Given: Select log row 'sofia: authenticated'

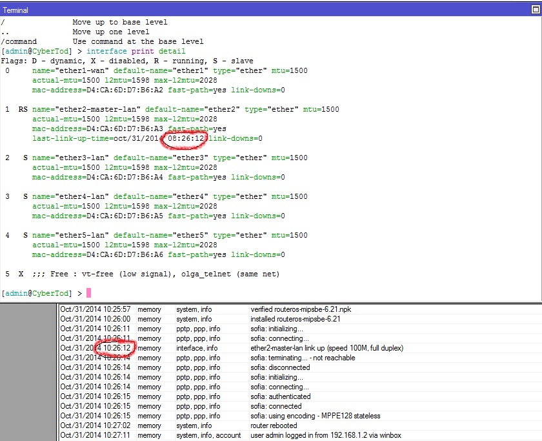Looking at the screenshot, I should point(301,396).
